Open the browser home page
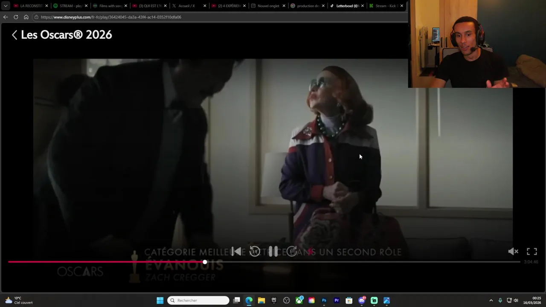Screen dimensions: 546x307 (26, 17)
